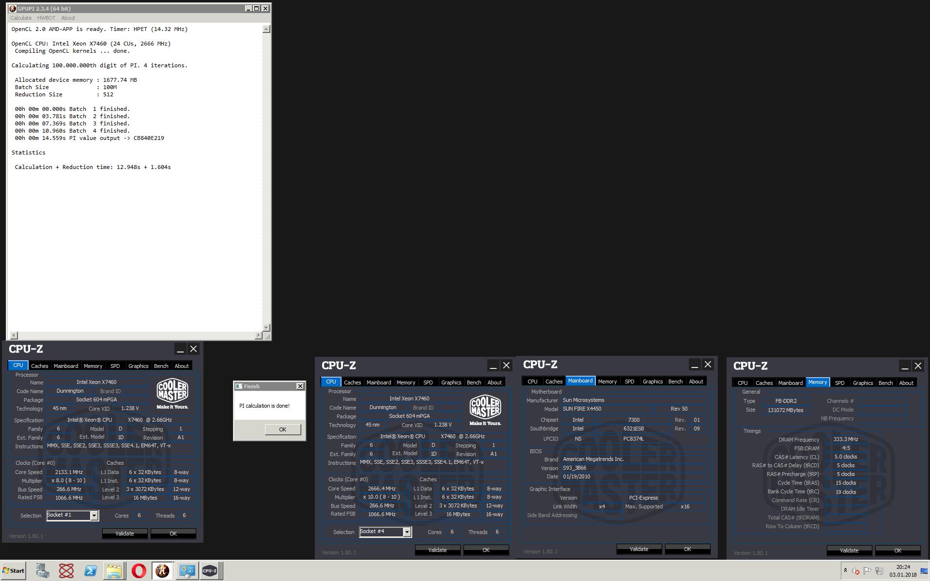Click the muted volume tray icon
The width and height of the screenshot is (930, 581).
[856, 571]
